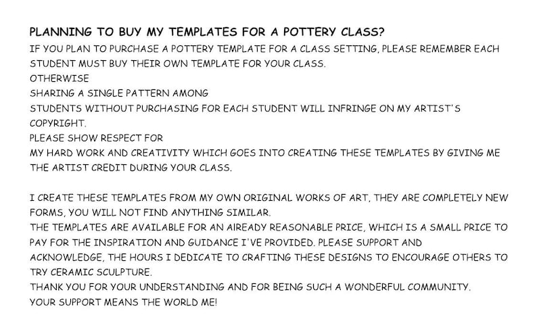Viewport: 537px width, 336px height.
Task: Click the line starting 'Thank you for your understanding'
Action: click(250, 287)
